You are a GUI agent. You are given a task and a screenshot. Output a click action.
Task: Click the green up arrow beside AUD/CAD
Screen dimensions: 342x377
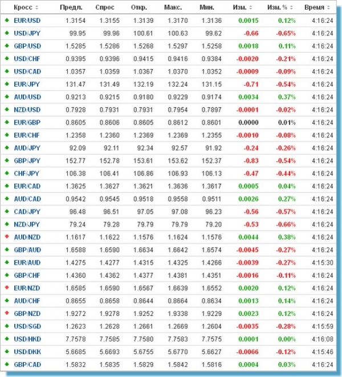pos(7,199)
